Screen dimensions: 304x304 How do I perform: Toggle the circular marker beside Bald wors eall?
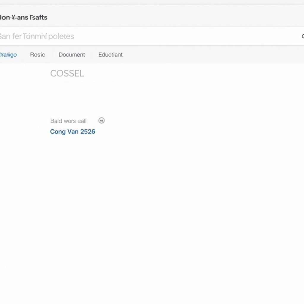coord(102,121)
